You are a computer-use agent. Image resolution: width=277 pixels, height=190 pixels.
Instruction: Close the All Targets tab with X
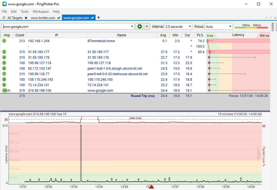point(26,18)
